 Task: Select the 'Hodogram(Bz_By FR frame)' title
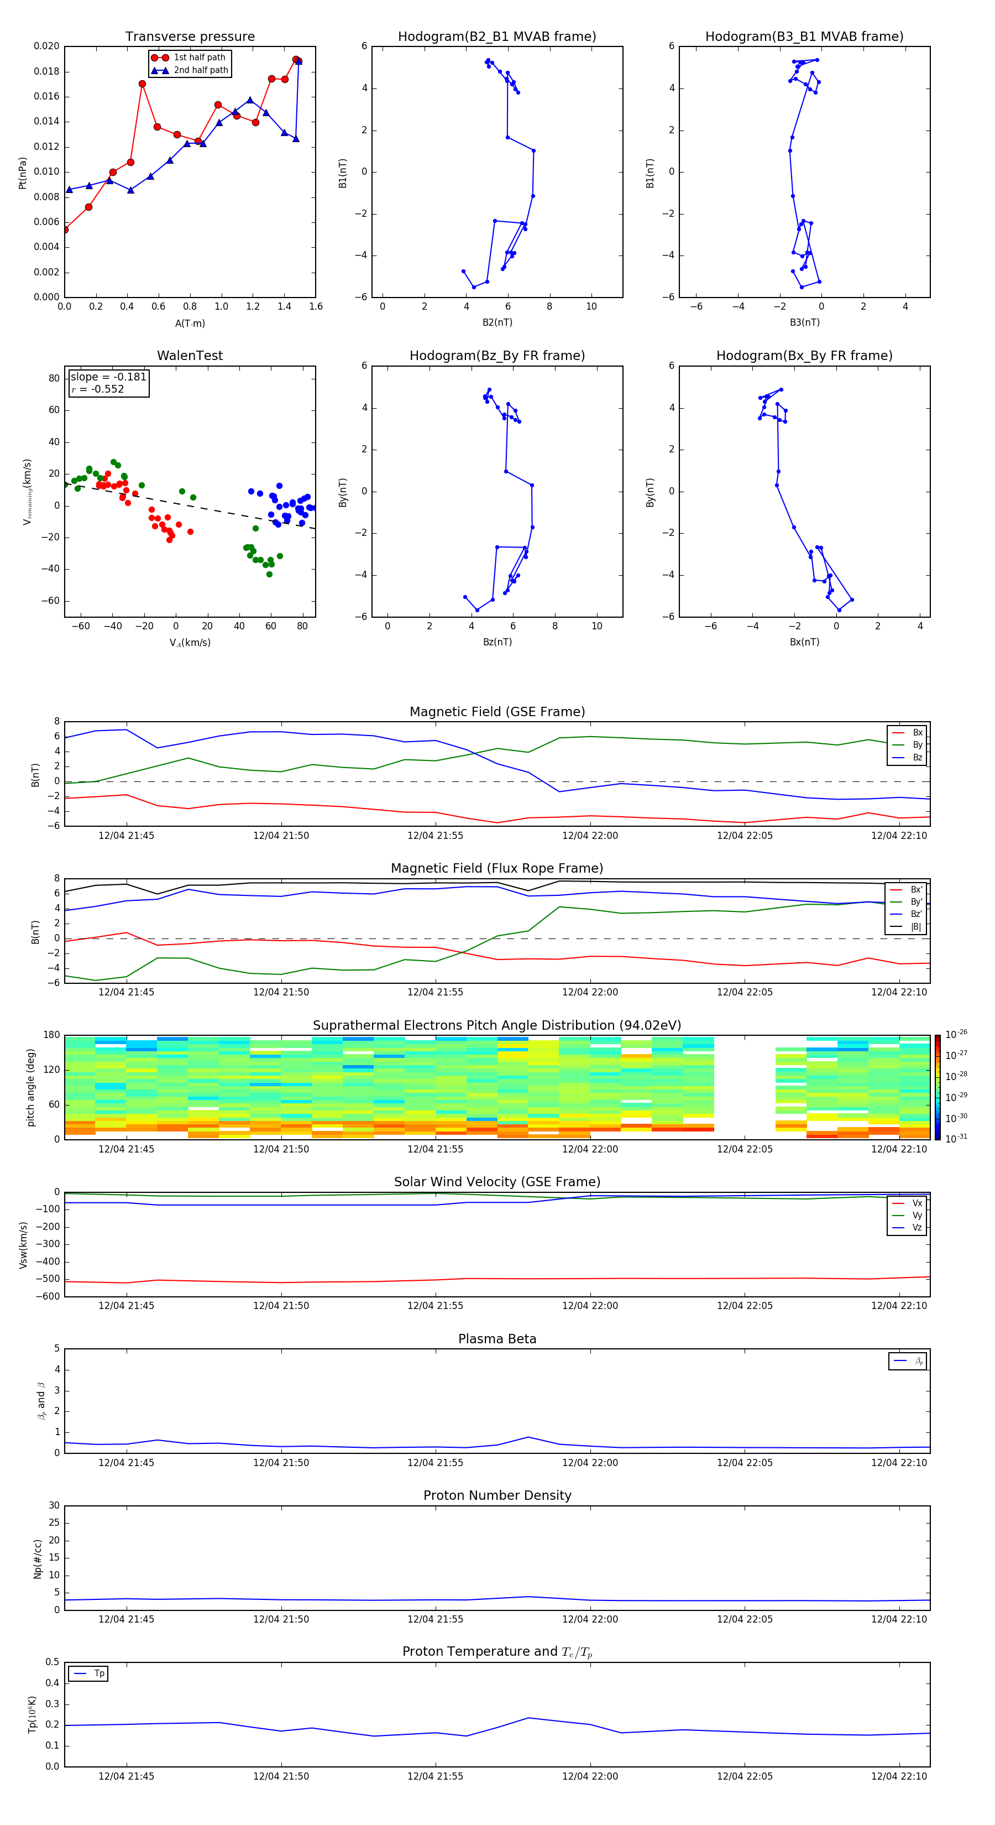(x=497, y=356)
